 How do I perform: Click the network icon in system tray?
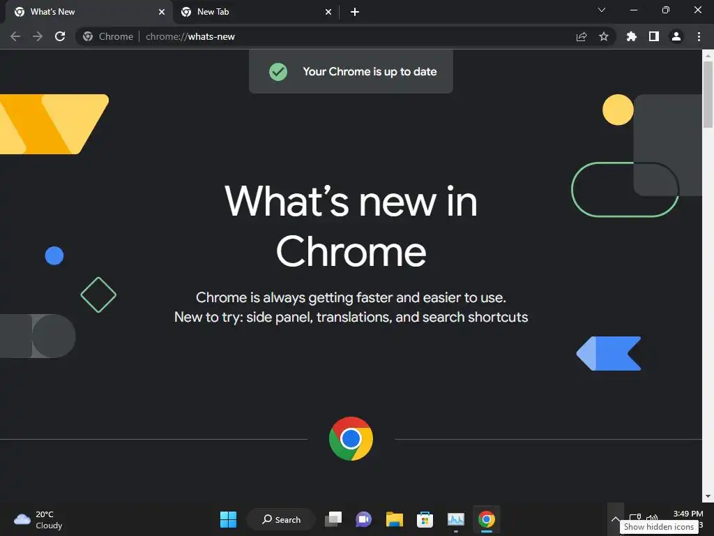(x=635, y=517)
